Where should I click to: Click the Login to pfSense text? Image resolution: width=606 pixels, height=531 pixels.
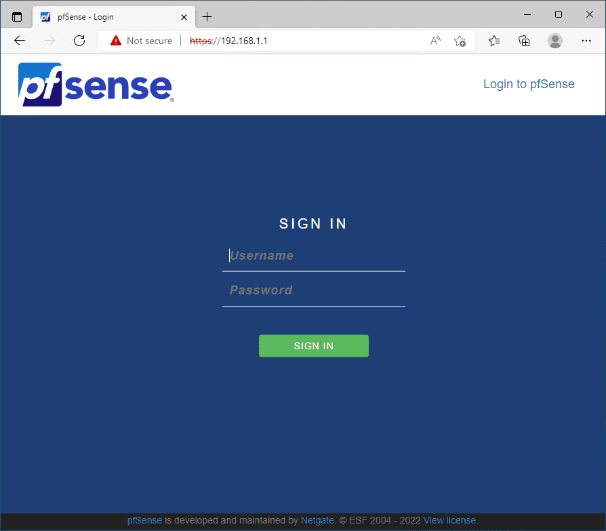[529, 84]
